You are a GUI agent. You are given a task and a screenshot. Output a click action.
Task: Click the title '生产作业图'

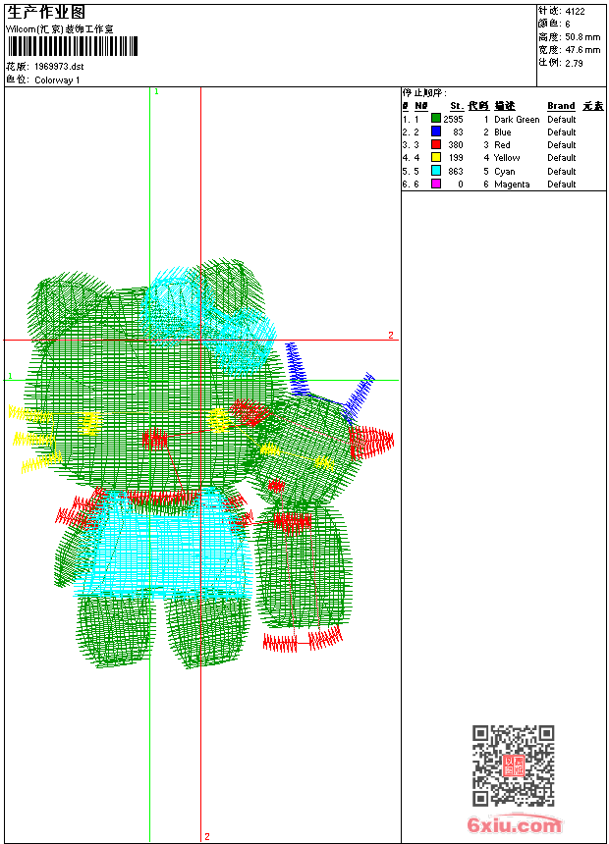(46, 13)
